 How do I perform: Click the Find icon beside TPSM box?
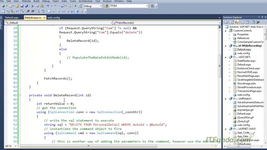pyautogui.click(x=106, y=6)
